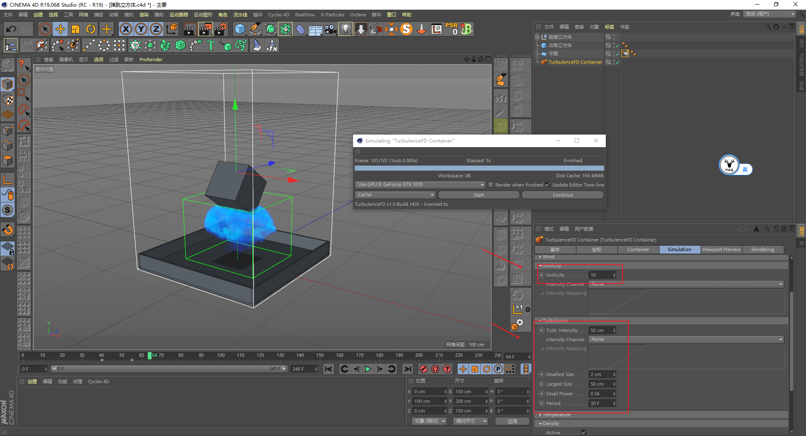Click the Undo arrow icon
The width and height of the screenshot is (806, 436).
click(11, 29)
